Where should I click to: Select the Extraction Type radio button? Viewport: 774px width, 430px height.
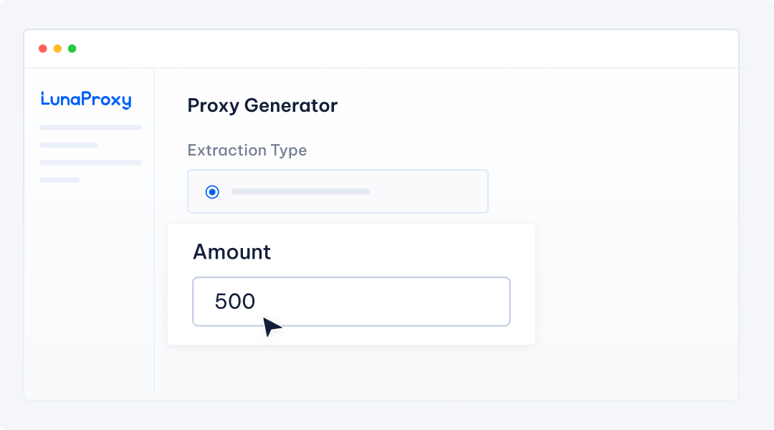[x=212, y=191]
